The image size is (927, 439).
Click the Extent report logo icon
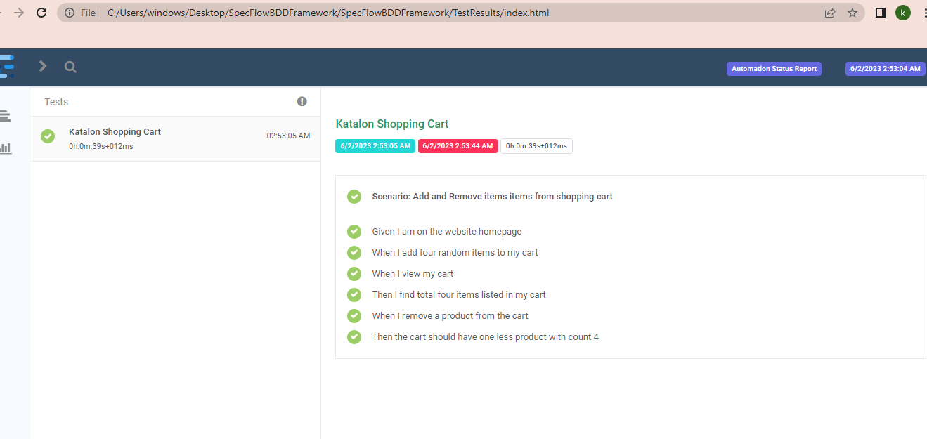coord(6,67)
